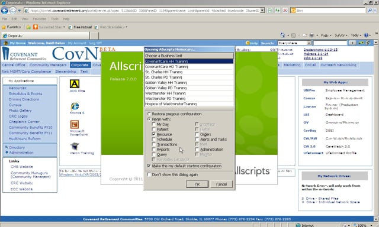Click OK in the Allscripts dialog

click(x=197, y=184)
